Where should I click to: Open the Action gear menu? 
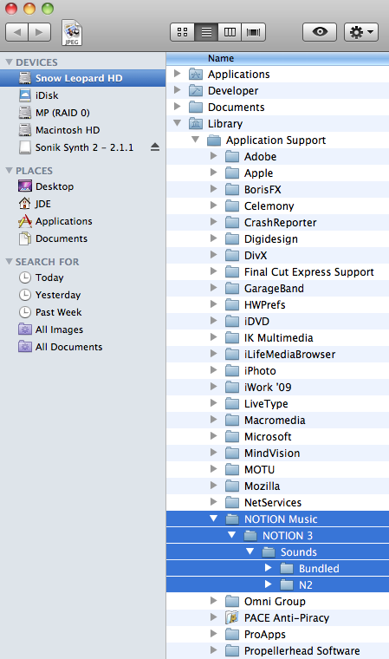[x=361, y=32]
